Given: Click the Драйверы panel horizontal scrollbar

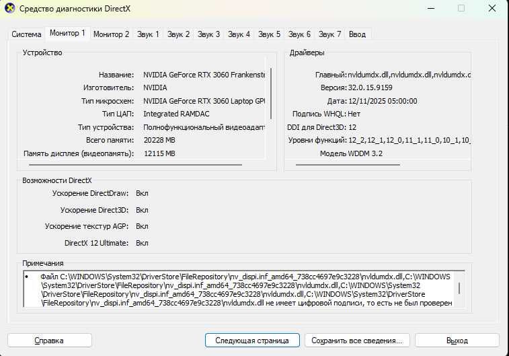Looking at the screenshot, I should [348, 165].
